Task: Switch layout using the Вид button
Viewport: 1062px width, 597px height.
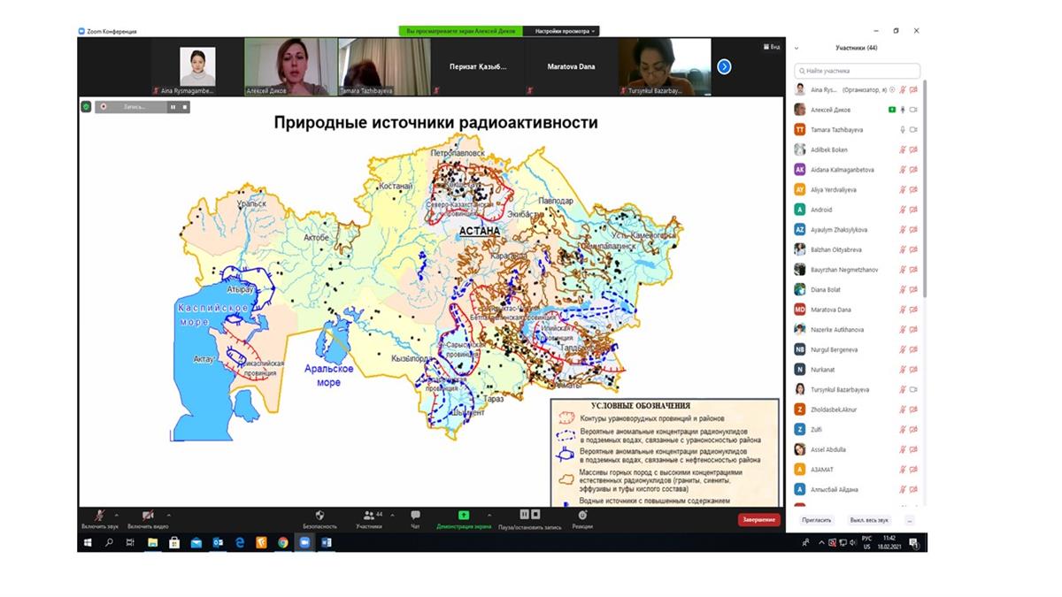Action: coord(772,47)
